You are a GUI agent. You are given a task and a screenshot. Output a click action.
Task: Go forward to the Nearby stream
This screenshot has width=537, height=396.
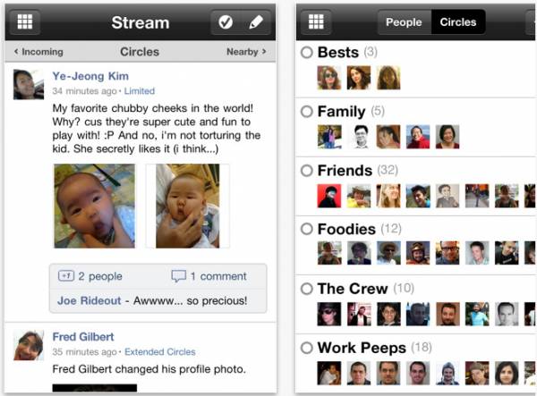247,52
